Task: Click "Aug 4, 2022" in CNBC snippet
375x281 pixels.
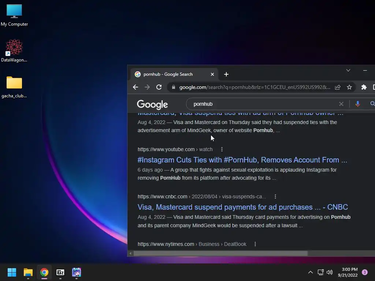Action: tap(151, 217)
